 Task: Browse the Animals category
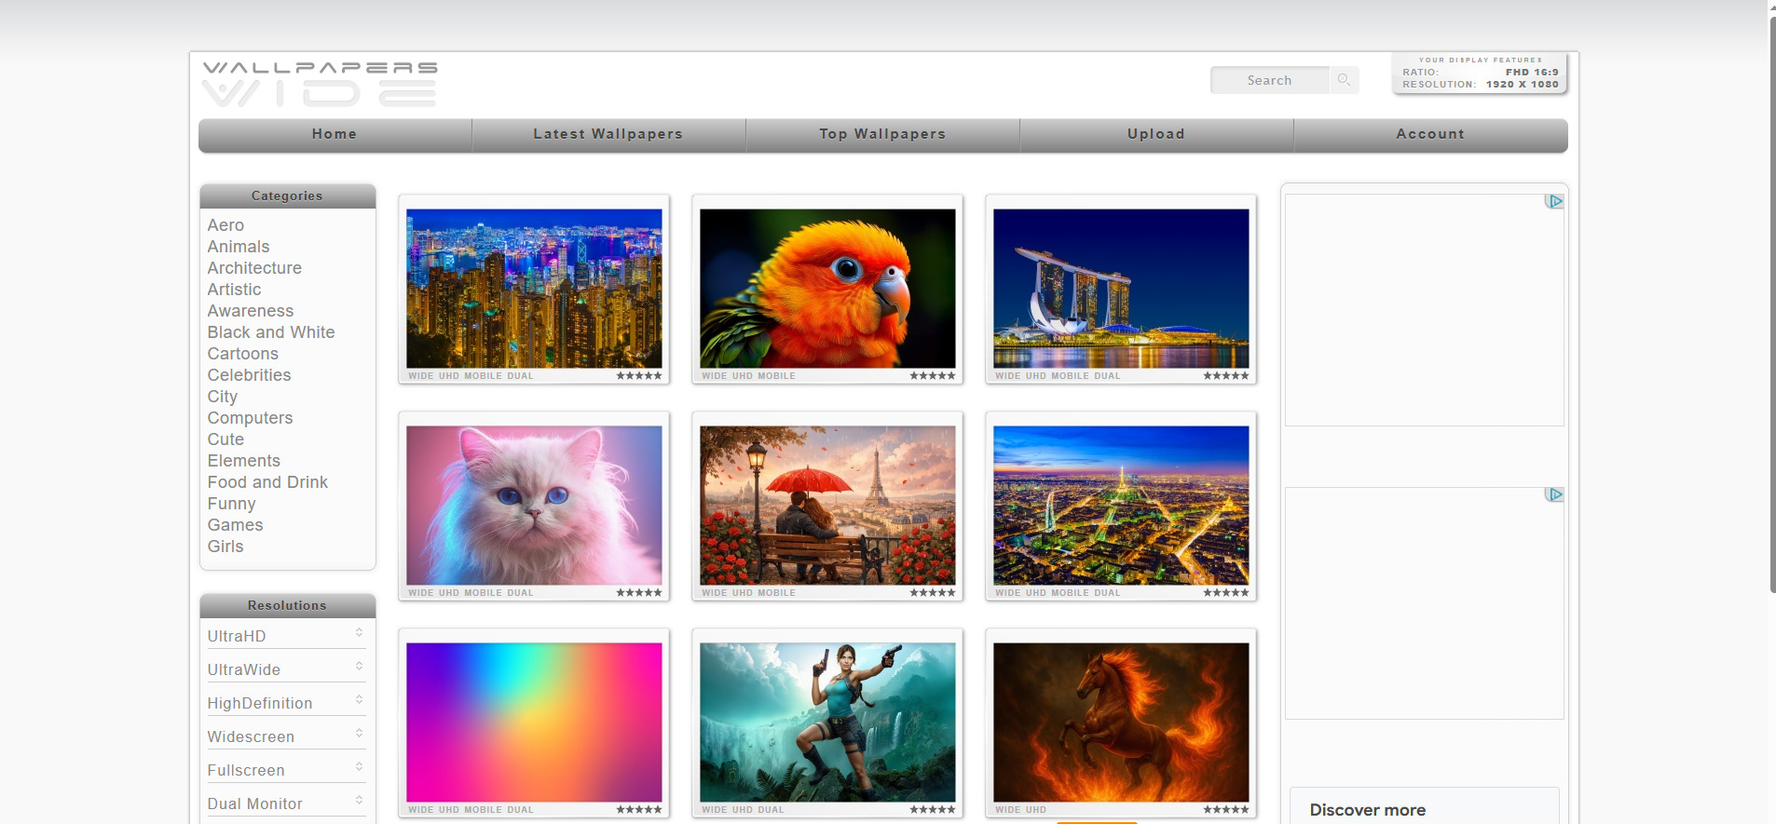239,247
